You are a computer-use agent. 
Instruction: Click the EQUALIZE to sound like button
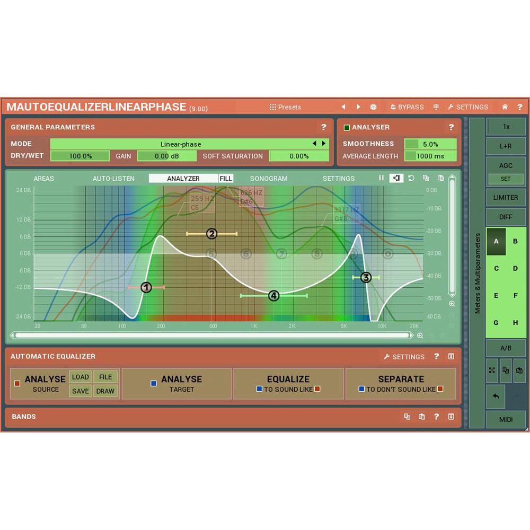tap(288, 379)
